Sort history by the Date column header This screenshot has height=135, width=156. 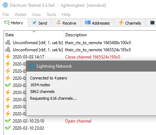[x=34, y=35]
